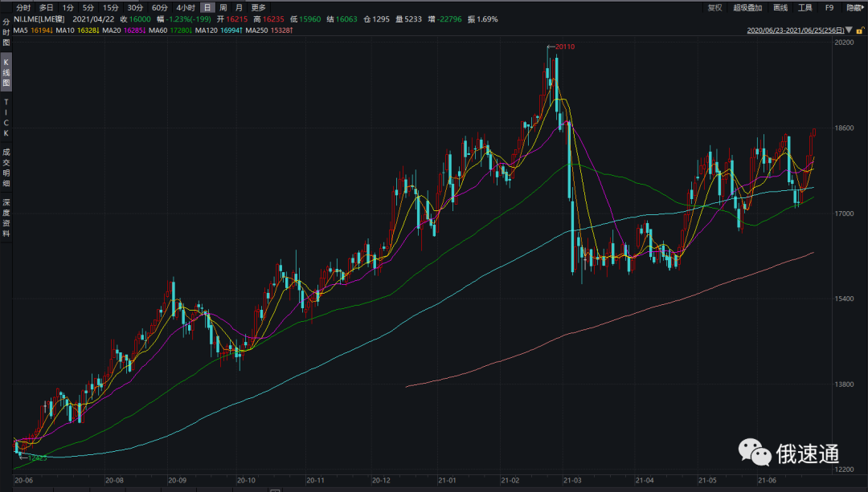
Task: Click the 画线 drawing tool button
Action: [x=780, y=7]
